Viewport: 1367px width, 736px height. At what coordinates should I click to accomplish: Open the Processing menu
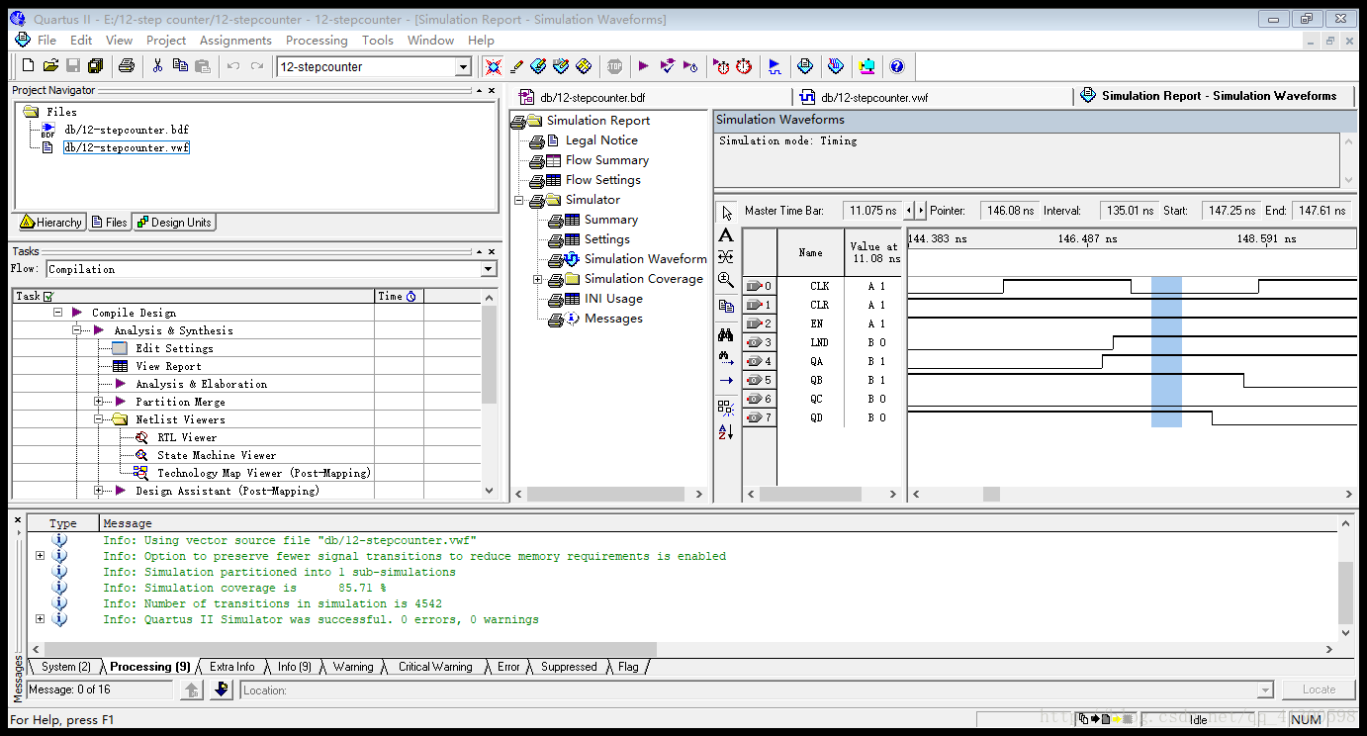click(317, 41)
